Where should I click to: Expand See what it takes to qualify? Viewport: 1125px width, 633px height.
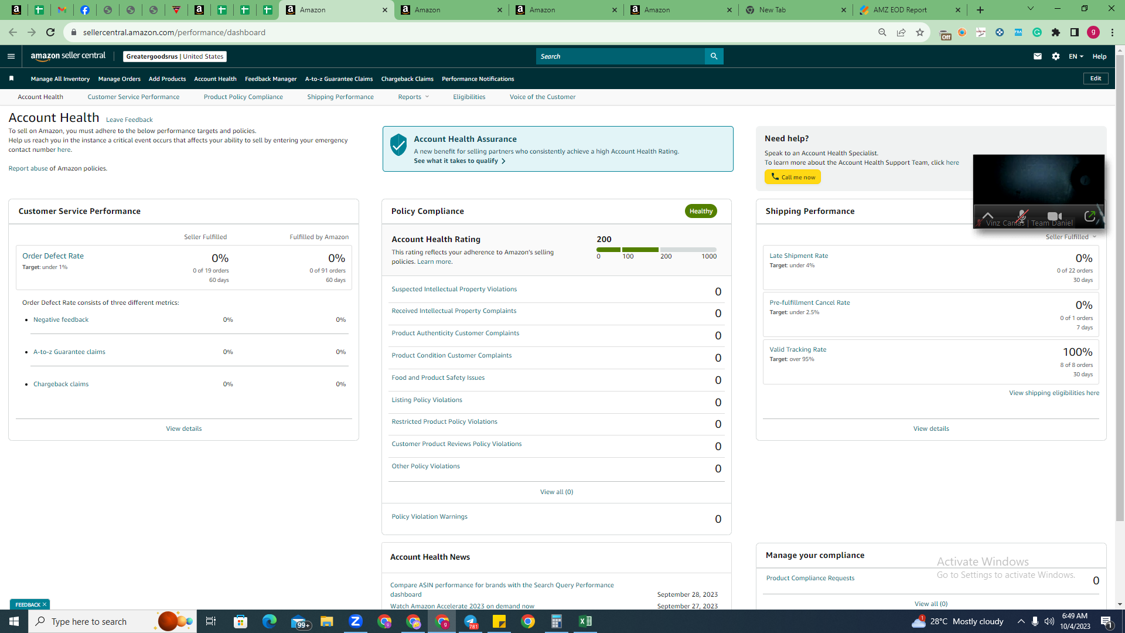coord(459,161)
